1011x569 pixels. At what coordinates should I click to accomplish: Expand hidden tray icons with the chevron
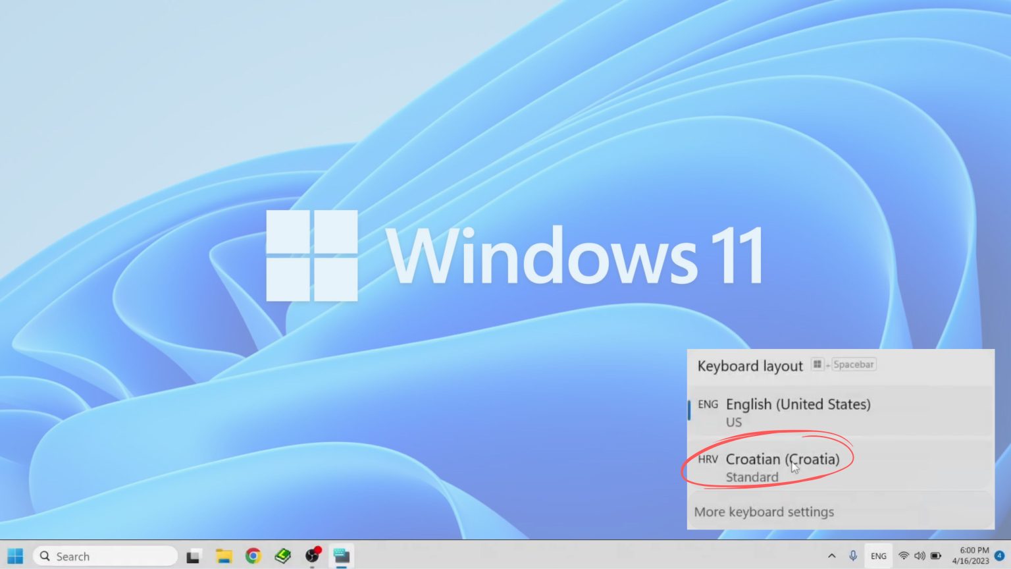(x=832, y=555)
